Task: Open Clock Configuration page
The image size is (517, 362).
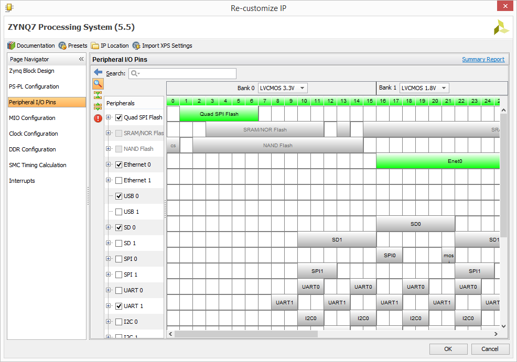Action: pyautogui.click(x=34, y=134)
